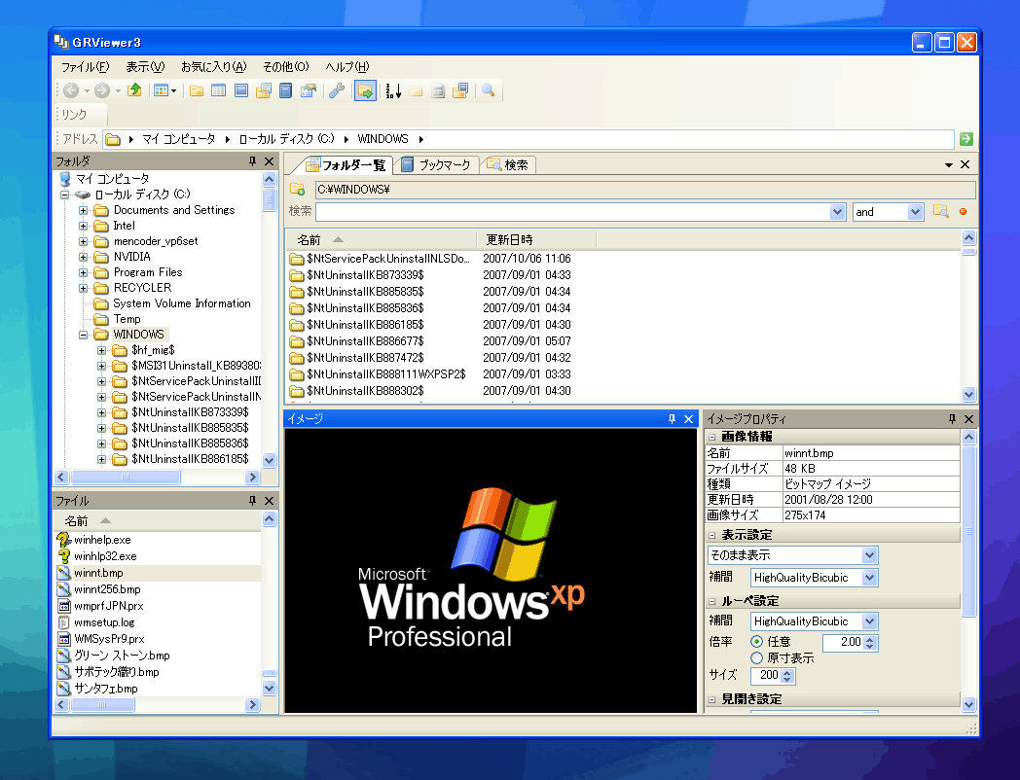Click the single image window toolbar icon

(x=241, y=91)
